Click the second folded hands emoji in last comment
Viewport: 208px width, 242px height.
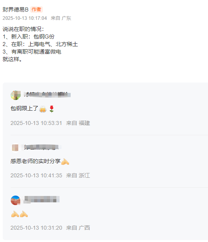[24, 214]
